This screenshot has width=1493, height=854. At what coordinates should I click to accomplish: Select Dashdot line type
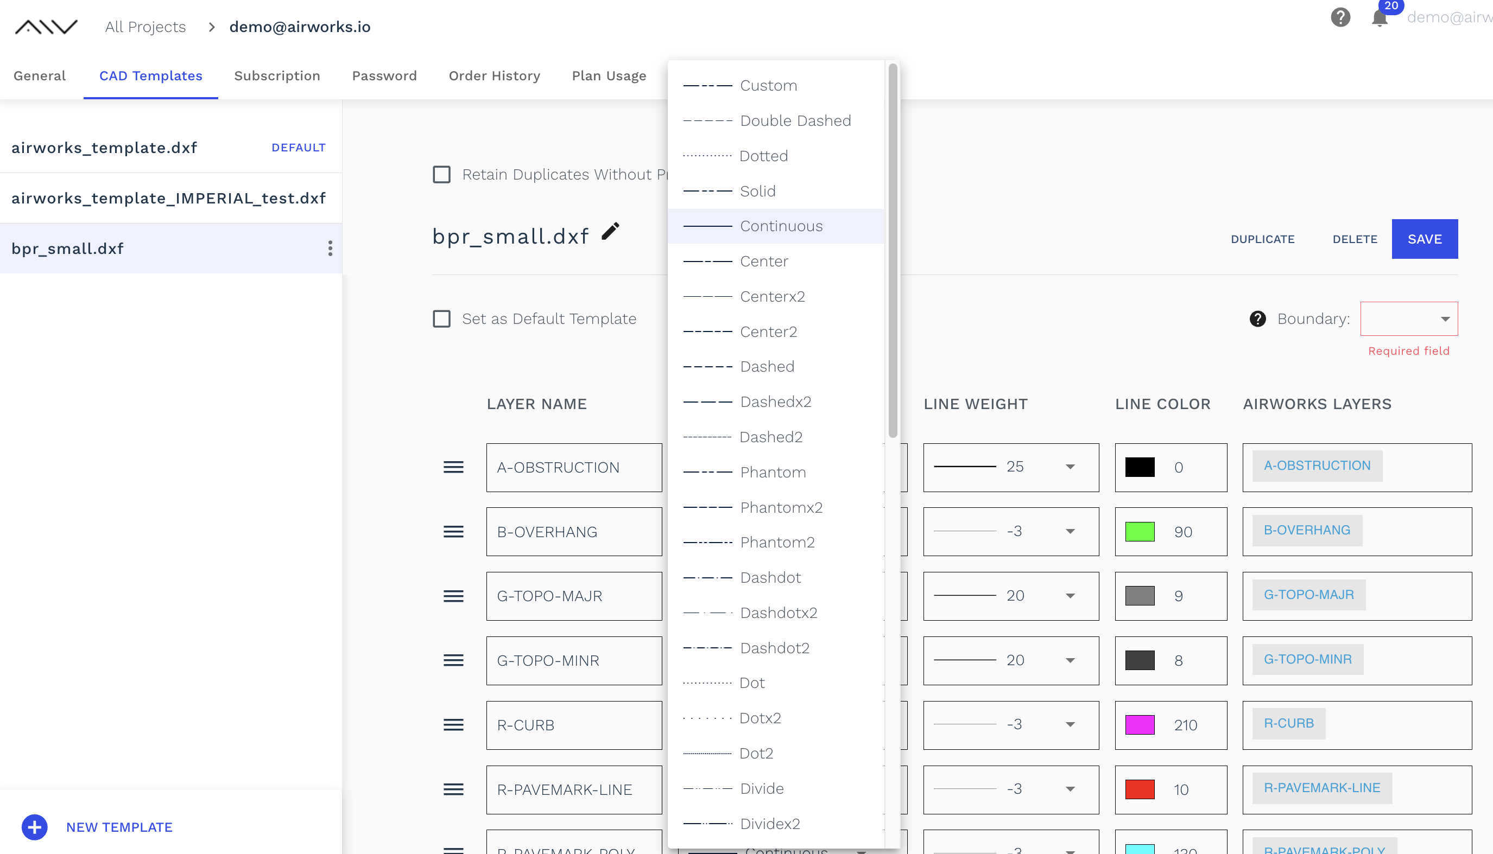click(x=776, y=578)
